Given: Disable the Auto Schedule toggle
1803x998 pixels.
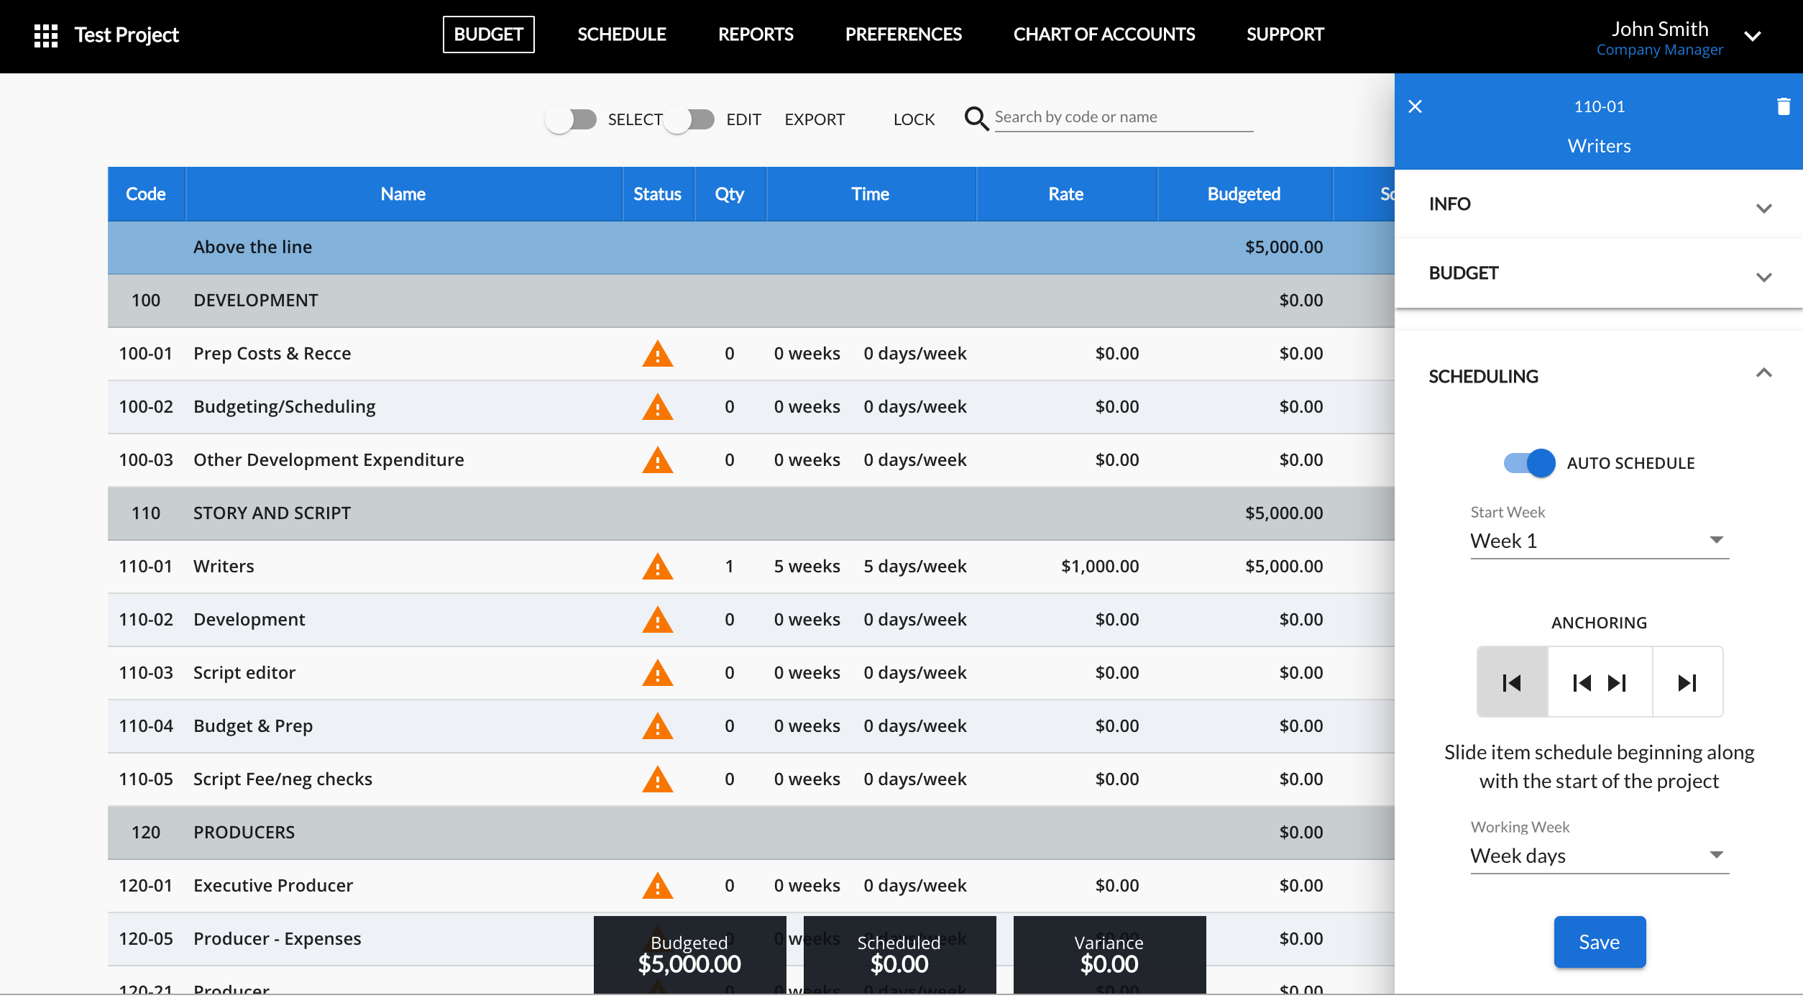Looking at the screenshot, I should (x=1529, y=463).
